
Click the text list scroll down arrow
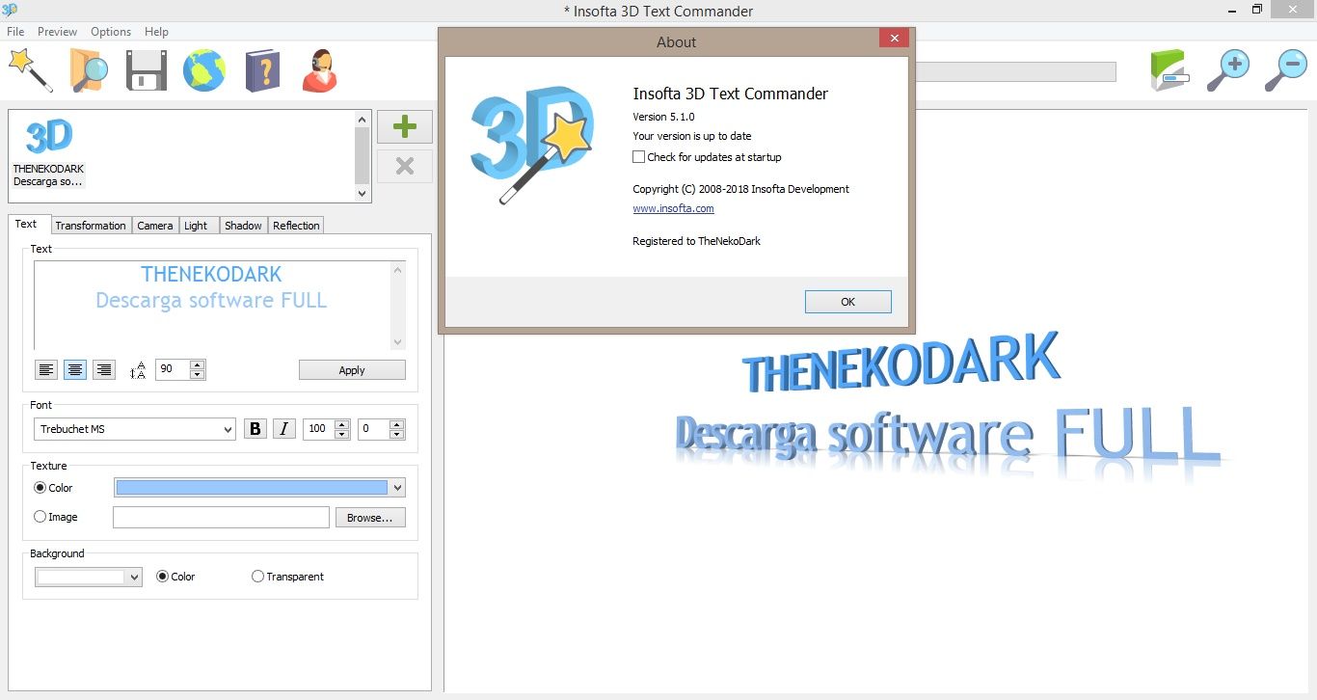tap(363, 194)
